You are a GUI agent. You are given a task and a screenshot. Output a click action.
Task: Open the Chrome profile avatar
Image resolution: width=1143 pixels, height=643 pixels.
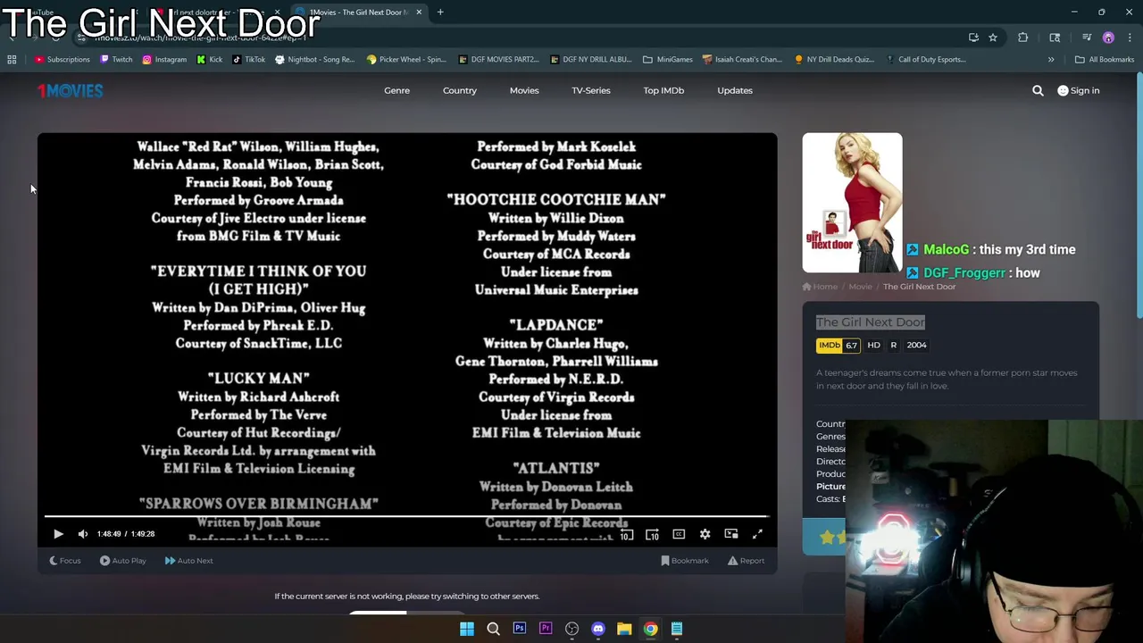click(x=1108, y=38)
